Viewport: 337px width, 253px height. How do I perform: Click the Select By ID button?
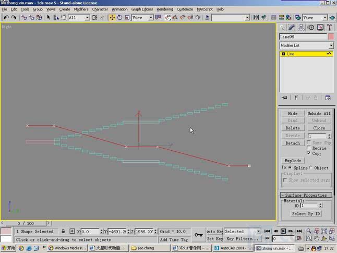tap(306, 214)
